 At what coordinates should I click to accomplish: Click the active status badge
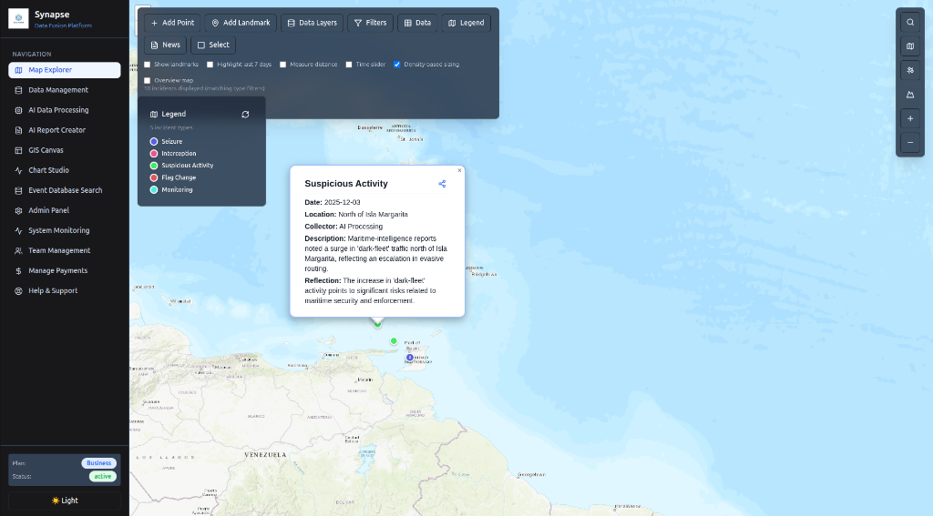(x=102, y=477)
